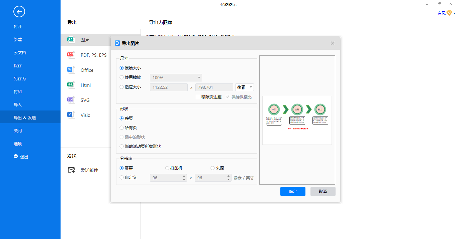Click the VIP diamond badge icon
Image resolution: width=457 pixels, height=239 pixels.
[x=449, y=13]
